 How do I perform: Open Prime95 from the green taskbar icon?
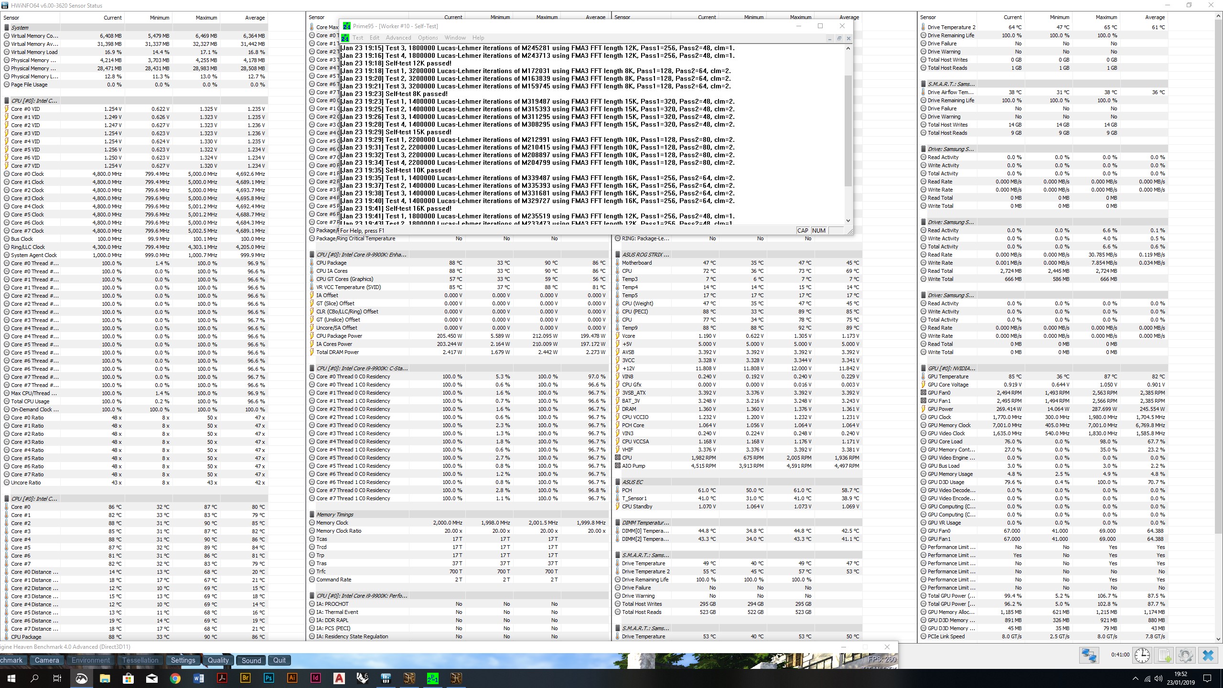[432, 678]
